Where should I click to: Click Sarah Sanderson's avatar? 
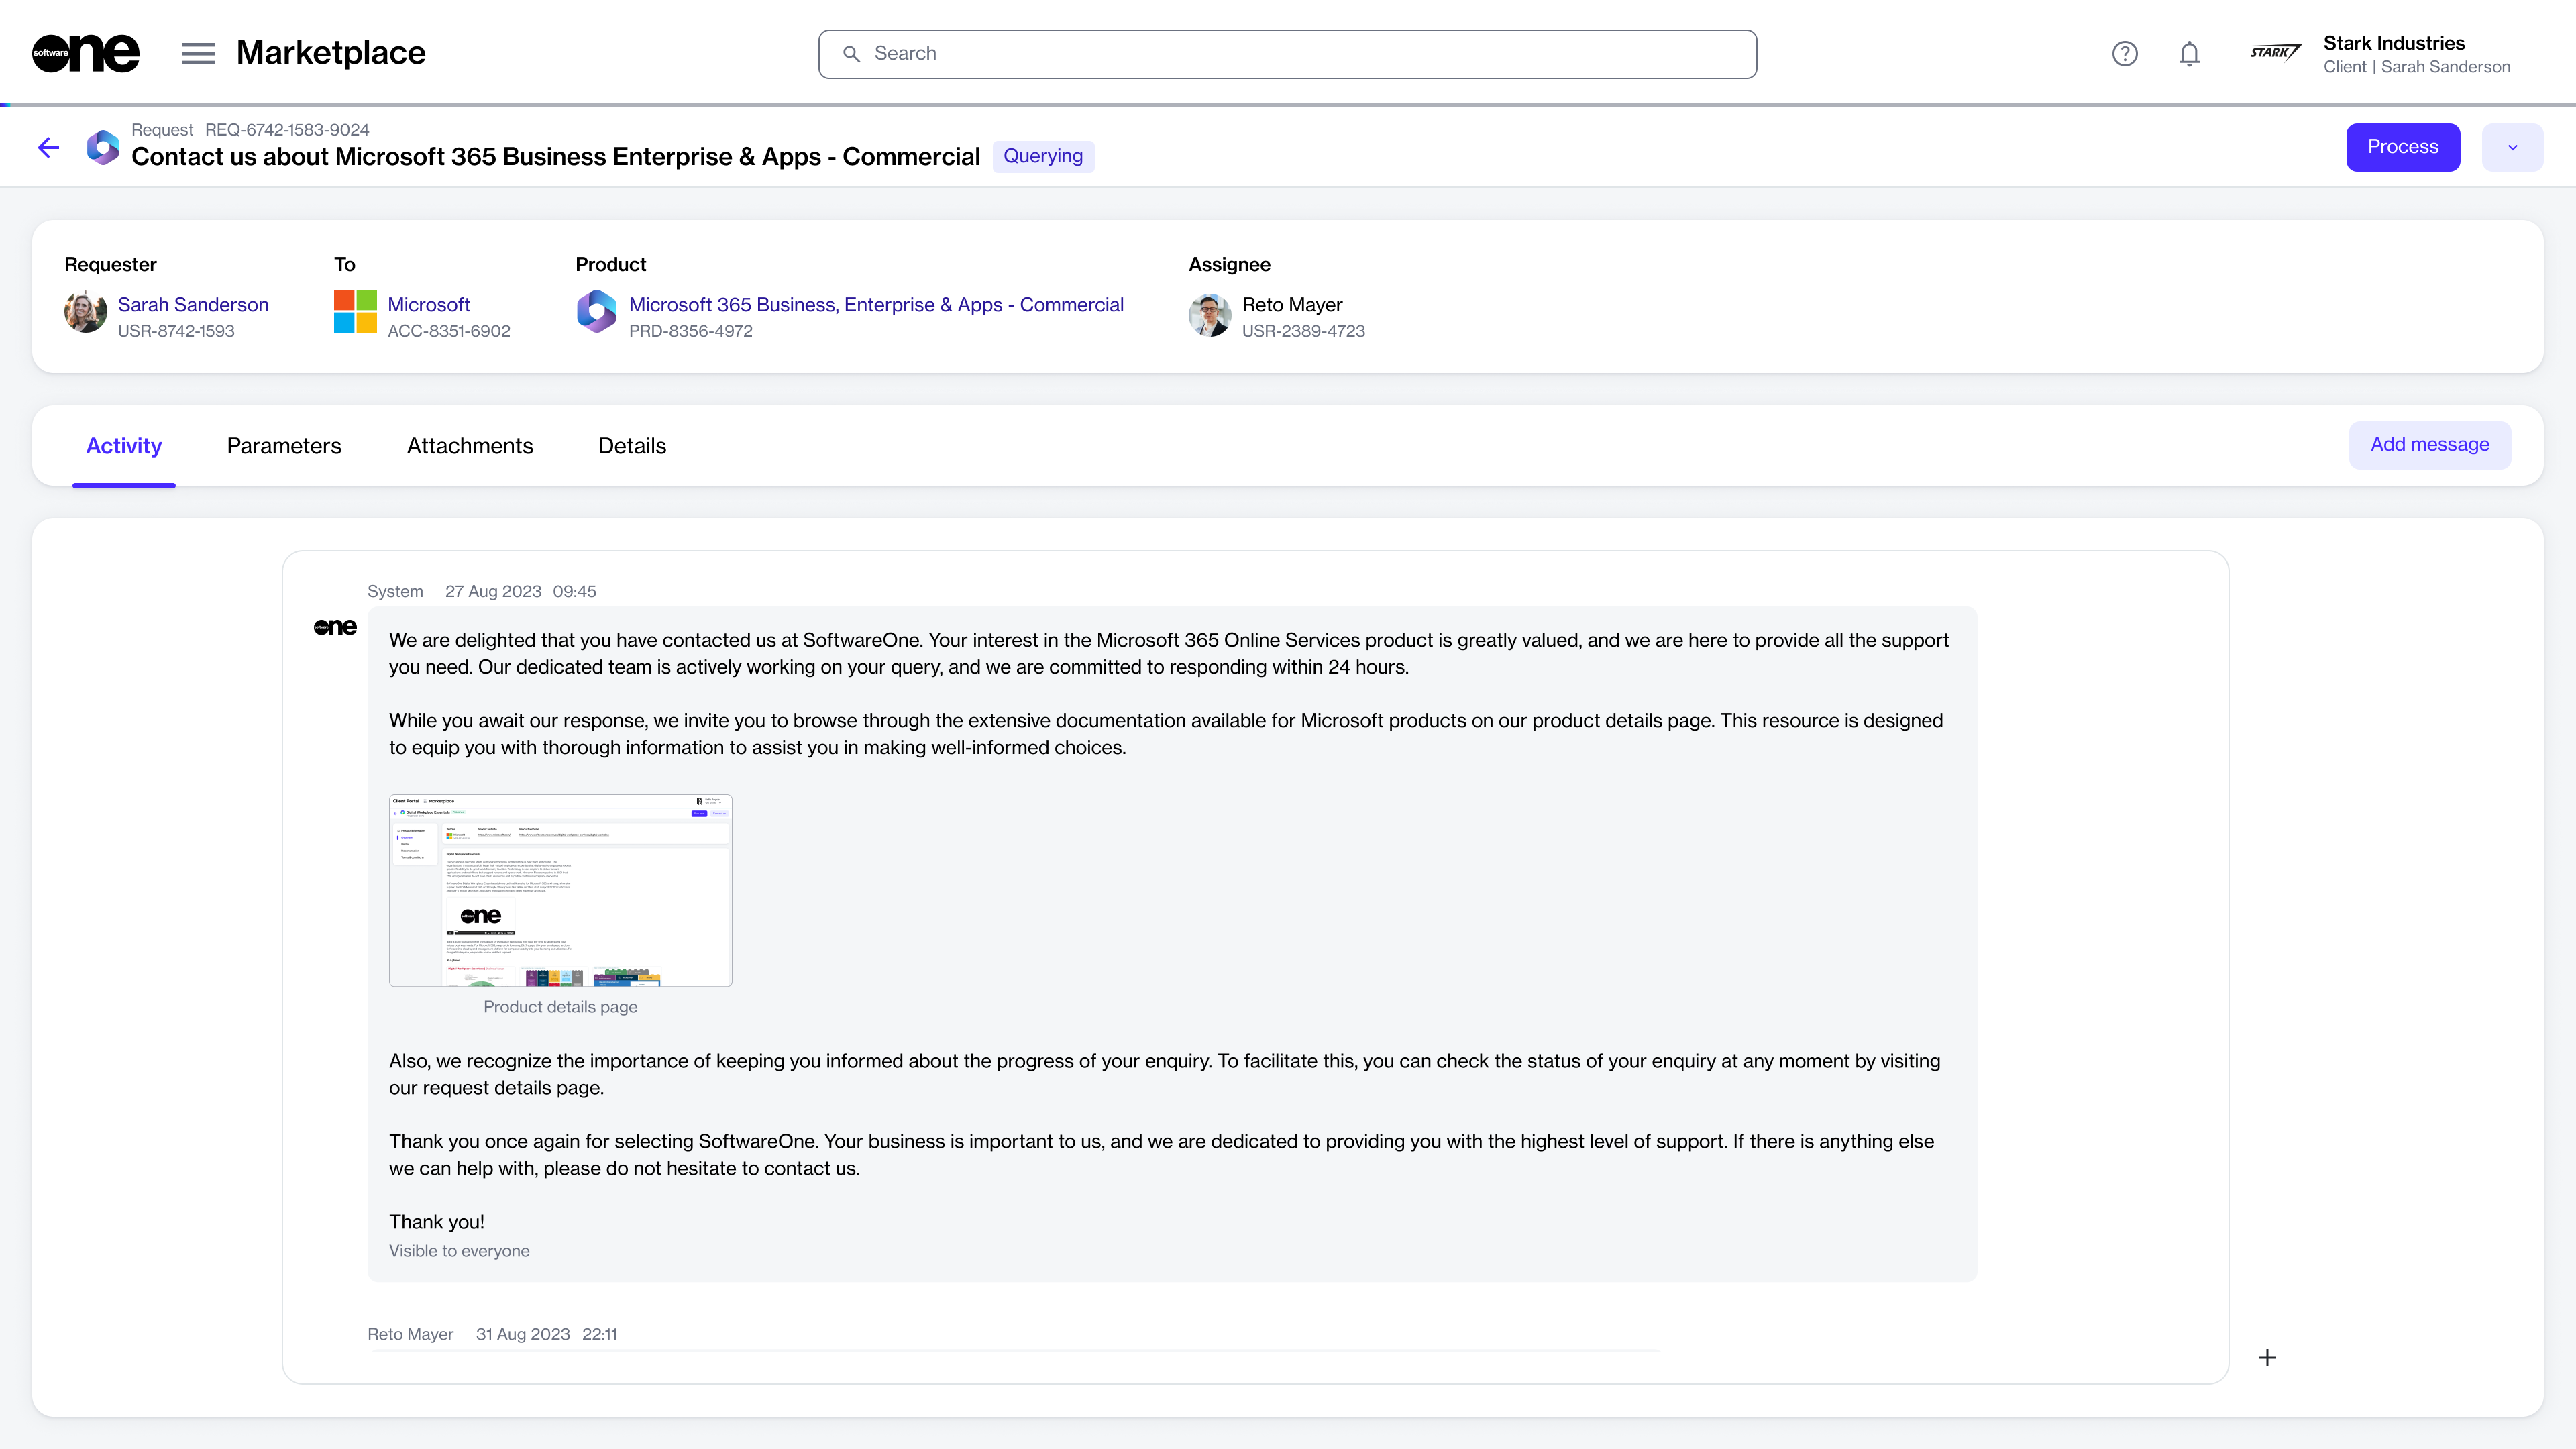click(x=86, y=312)
